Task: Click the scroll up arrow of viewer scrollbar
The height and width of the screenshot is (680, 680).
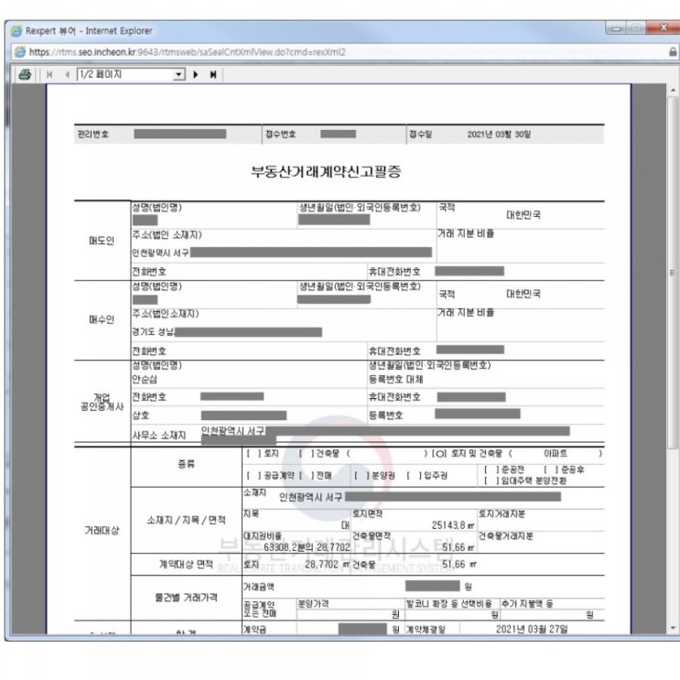Action: (x=673, y=91)
